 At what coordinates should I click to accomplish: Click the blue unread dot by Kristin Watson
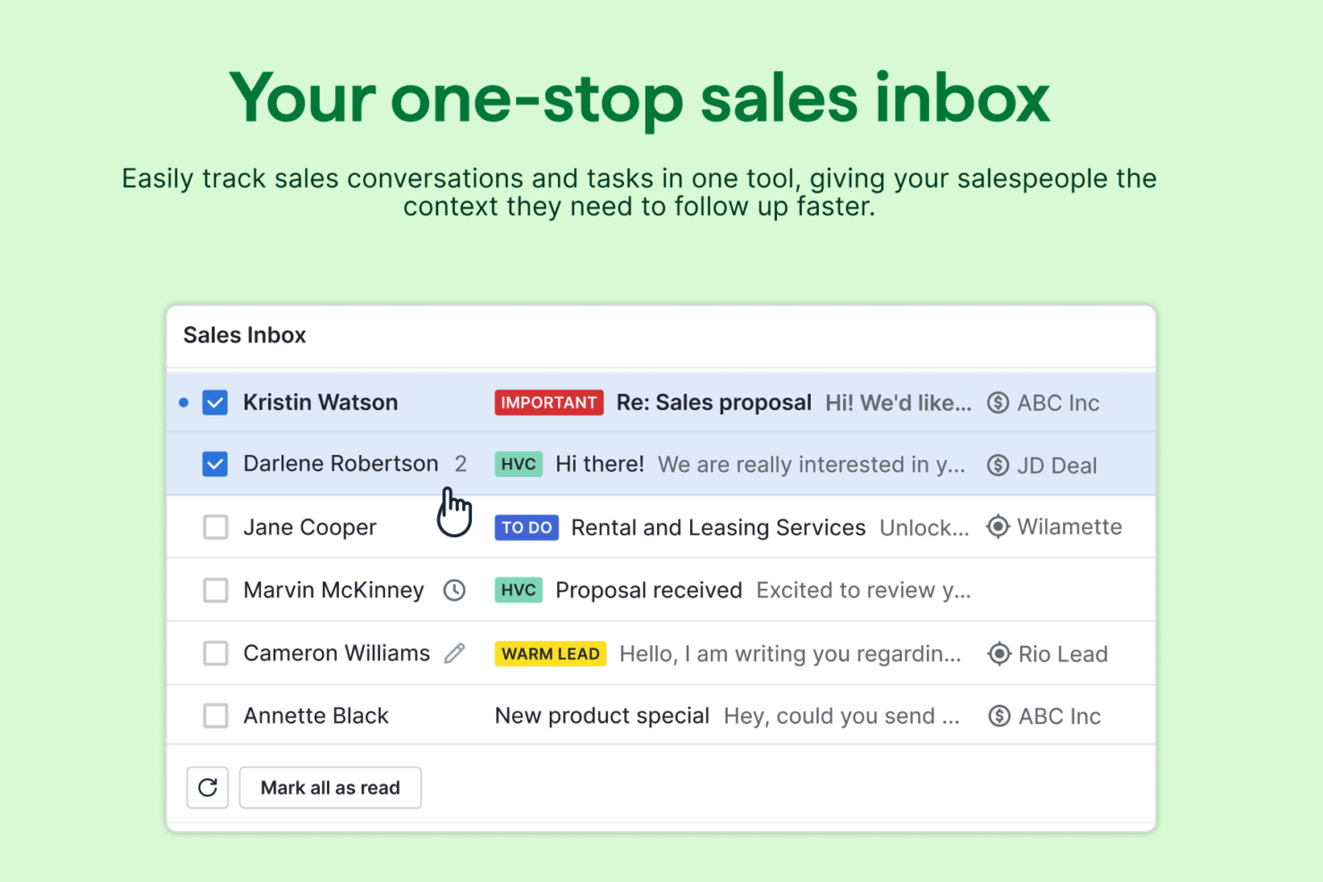click(x=183, y=403)
